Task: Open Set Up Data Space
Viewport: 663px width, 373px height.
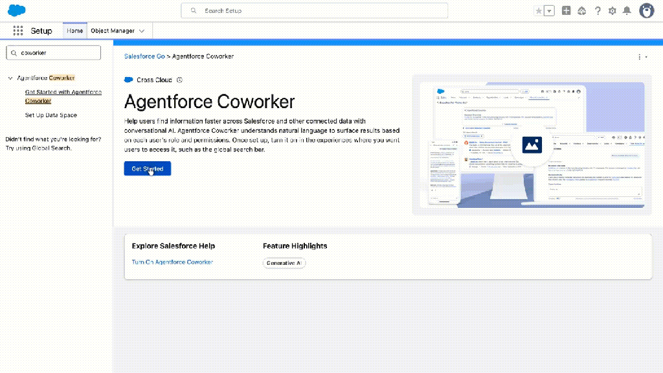Action: [51, 115]
